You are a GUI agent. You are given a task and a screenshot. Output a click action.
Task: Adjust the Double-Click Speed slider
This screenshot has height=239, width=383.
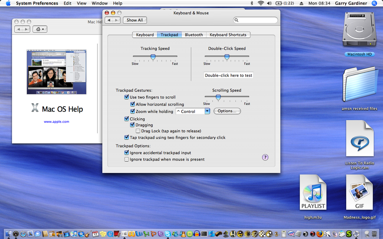coord(227,57)
